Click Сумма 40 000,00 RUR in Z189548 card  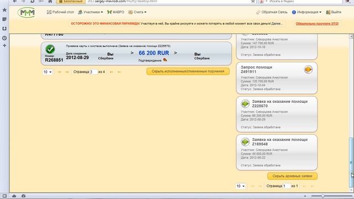point(257,154)
